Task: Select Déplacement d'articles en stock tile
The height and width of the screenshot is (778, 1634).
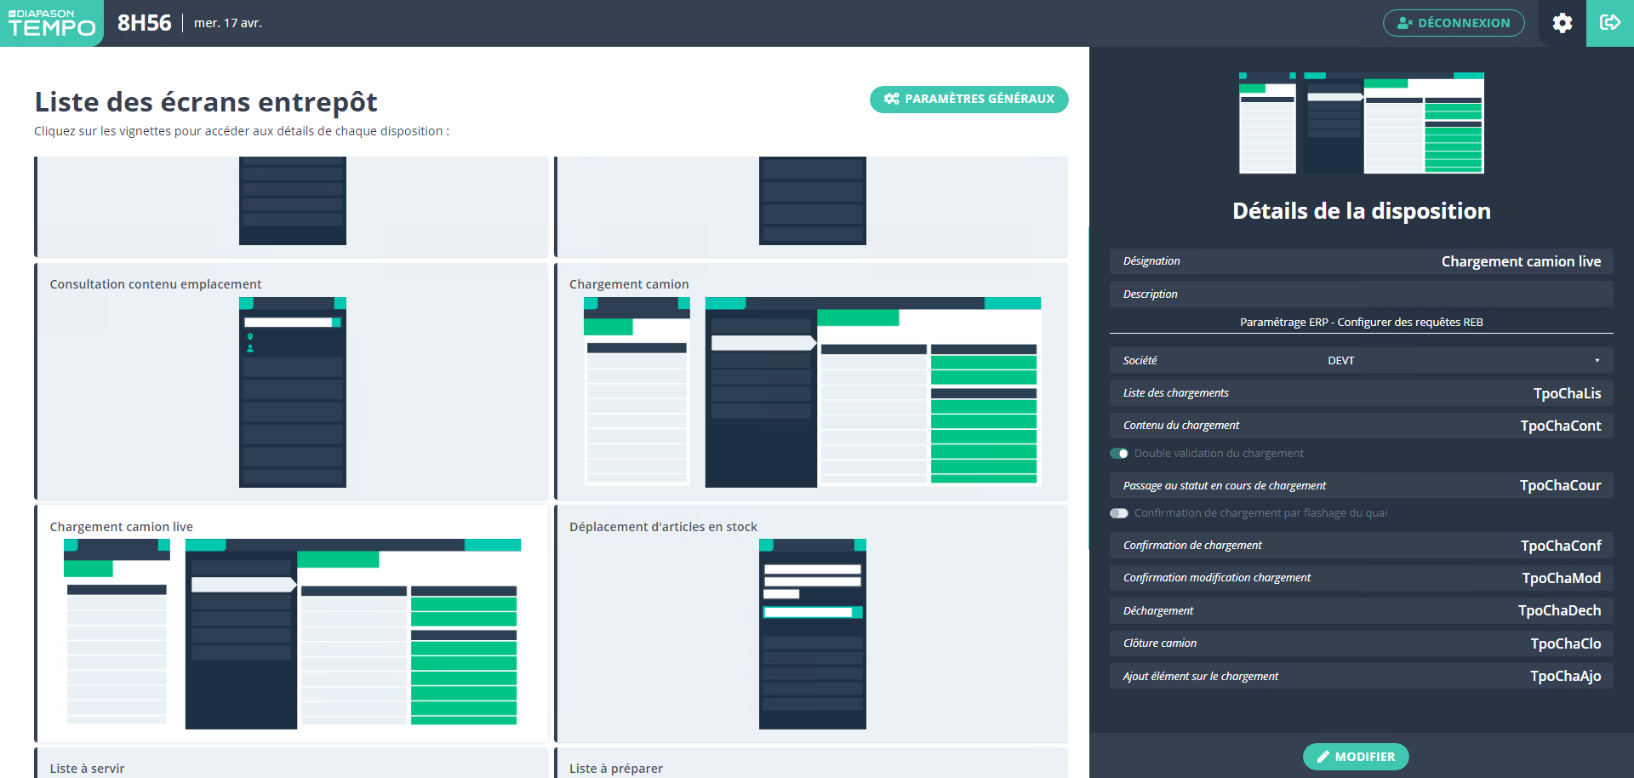Action: click(x=811, y=624)
